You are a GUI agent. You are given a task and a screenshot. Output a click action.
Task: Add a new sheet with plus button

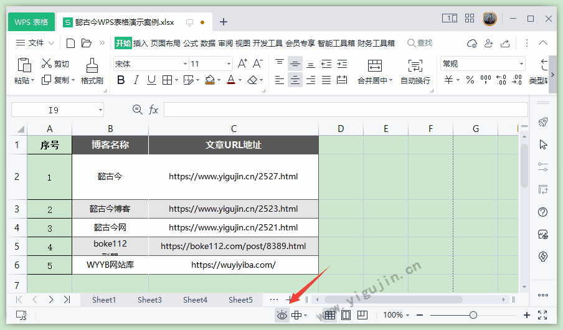(x=289, y=299)
